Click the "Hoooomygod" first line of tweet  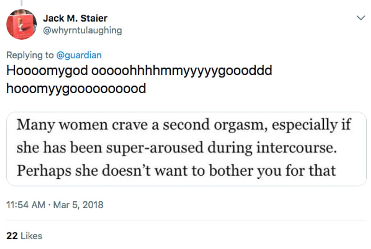tap(47, 71)
